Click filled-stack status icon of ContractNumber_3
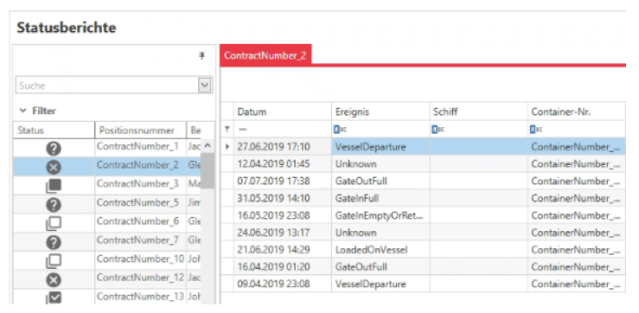This screenshot has height=313, width=639. [54, 186]
